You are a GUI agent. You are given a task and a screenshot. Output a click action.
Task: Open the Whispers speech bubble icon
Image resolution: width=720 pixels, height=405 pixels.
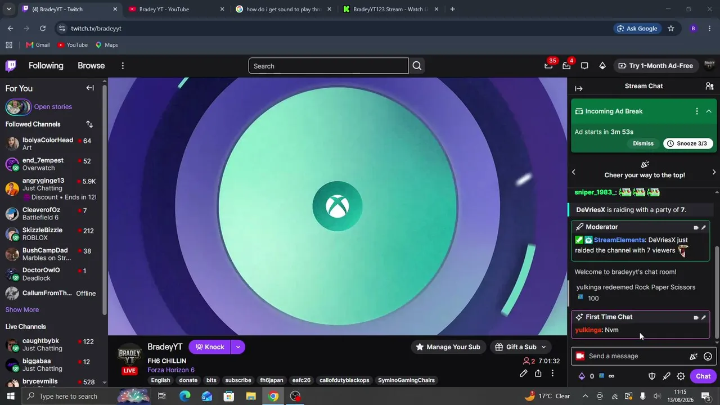point(584,66)
